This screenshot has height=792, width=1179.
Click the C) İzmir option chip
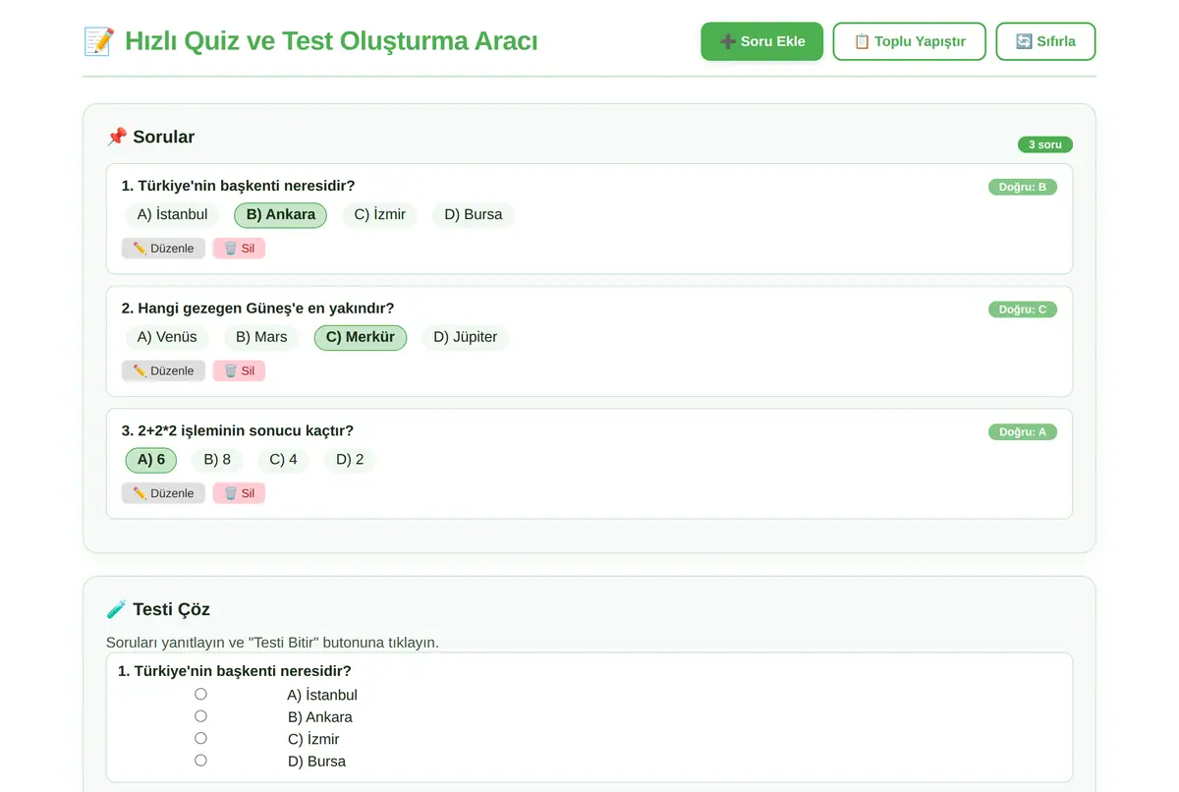pyautogui.click(x=379, y=214)
